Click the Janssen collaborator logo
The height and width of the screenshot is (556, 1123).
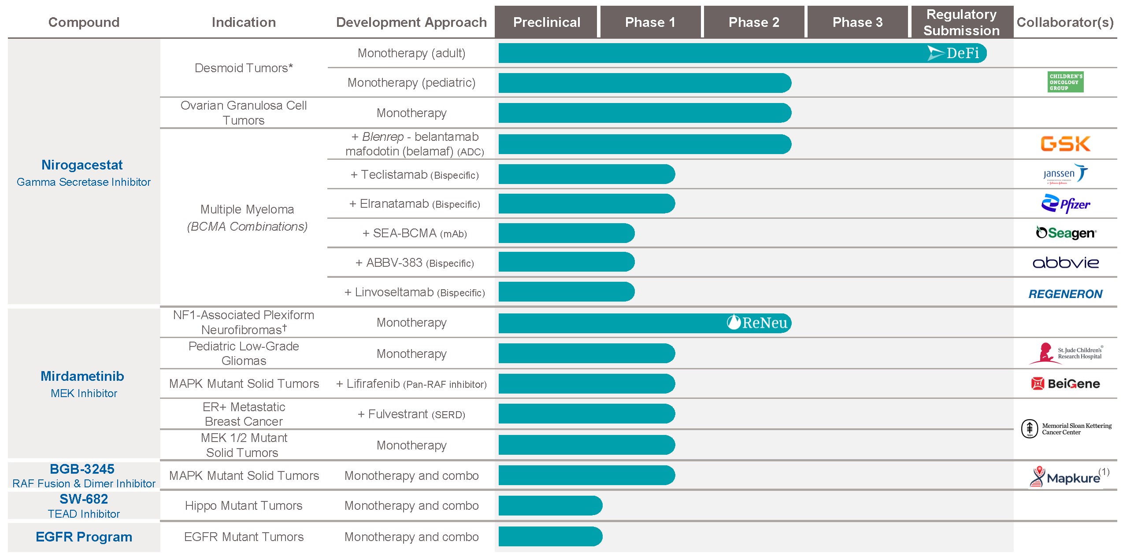(x=1065, y=174)
